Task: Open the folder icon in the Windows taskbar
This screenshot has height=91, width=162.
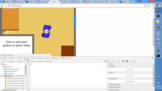Action: coord(158,22)
